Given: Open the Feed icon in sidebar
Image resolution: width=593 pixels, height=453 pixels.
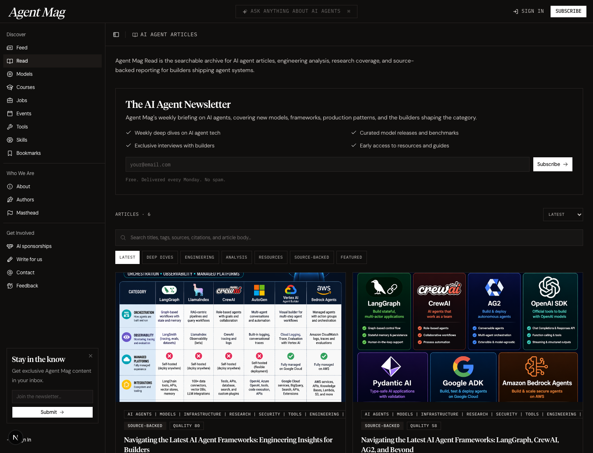Looking at the screenshot, I should tap(10, 48).
